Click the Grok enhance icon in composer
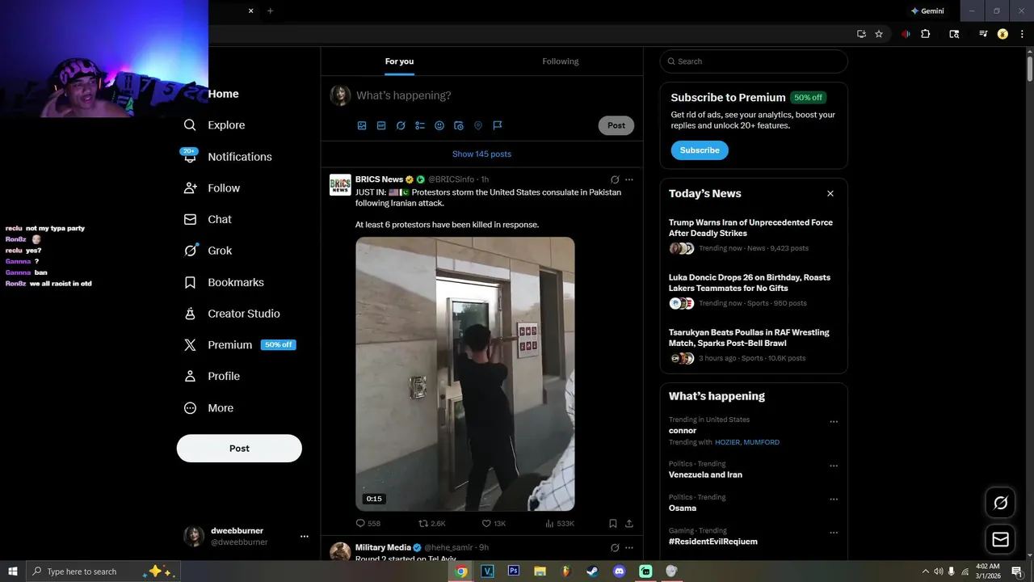Viewport: 1034px width, 582px height. pos(401,125)
